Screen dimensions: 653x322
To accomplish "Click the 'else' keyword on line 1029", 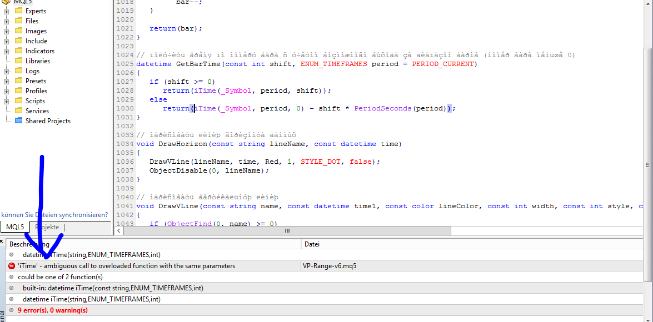I will pos(158,99).
